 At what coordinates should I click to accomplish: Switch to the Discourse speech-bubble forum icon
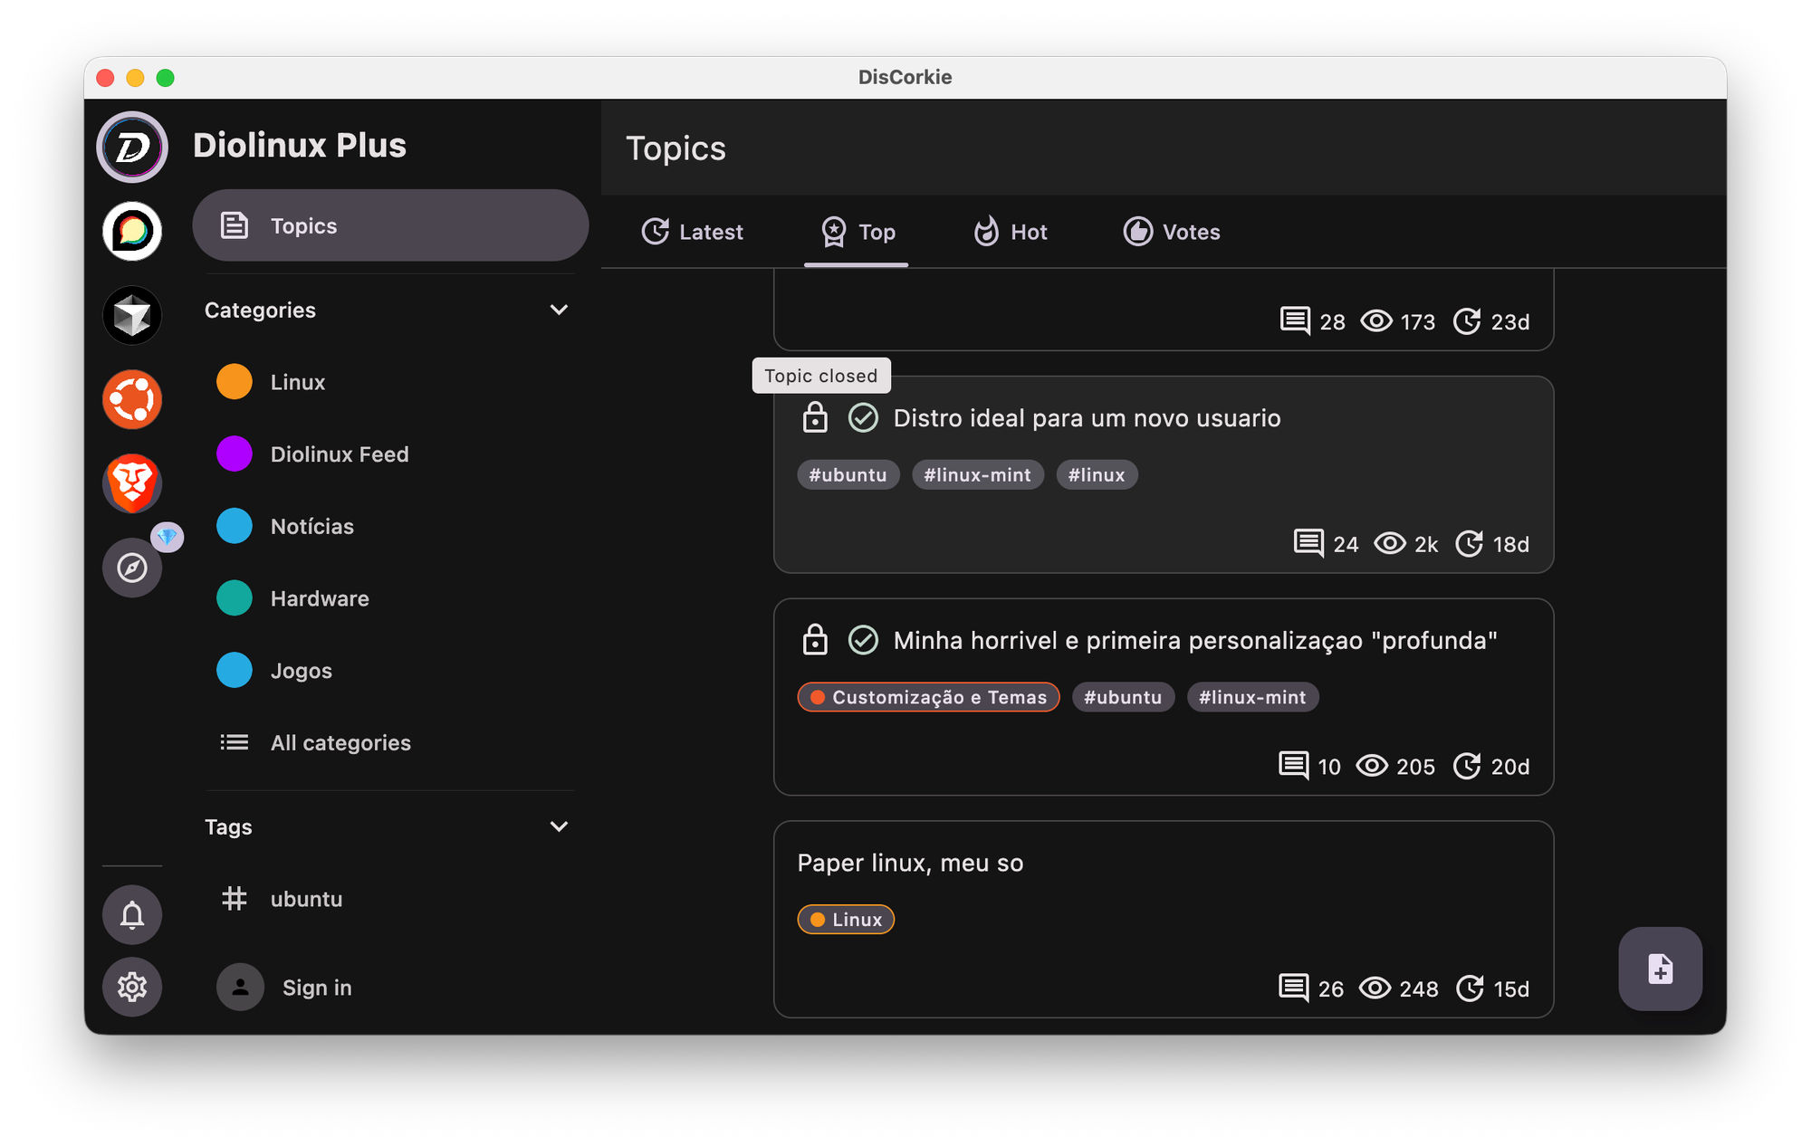coord(132,231)
